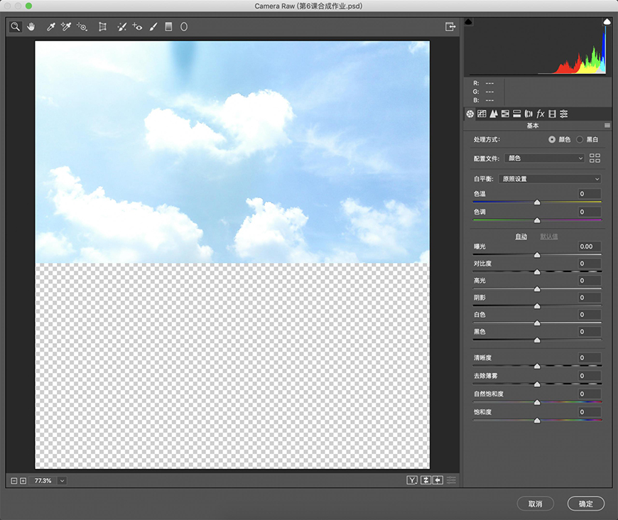Click the 色温 value field
618x520 pixels.
590,193
